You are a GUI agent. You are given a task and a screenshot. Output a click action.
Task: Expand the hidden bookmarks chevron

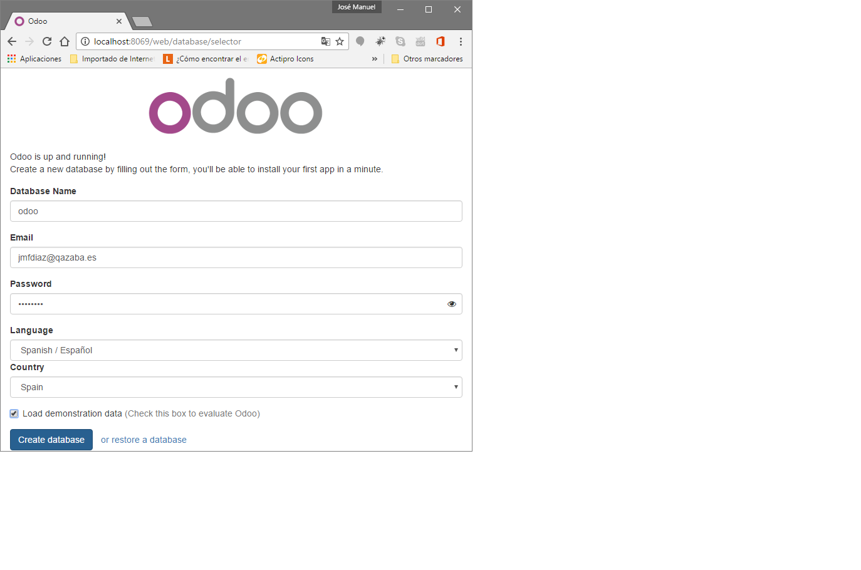(375, 59)
